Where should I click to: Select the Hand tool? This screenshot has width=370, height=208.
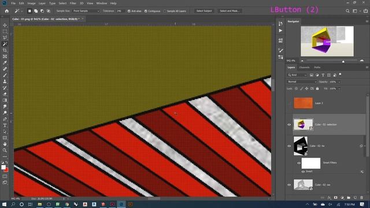5,144
